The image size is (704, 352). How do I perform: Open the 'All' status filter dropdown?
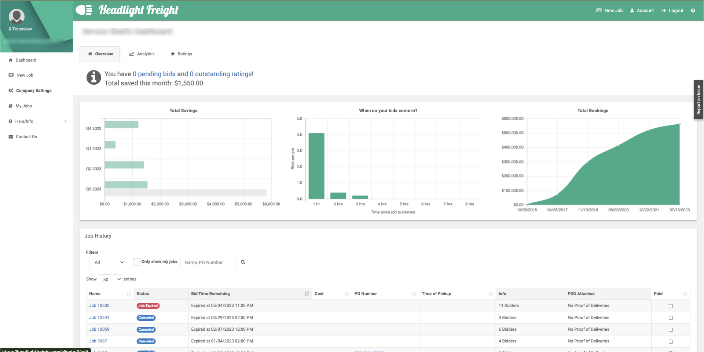point(107,262)
